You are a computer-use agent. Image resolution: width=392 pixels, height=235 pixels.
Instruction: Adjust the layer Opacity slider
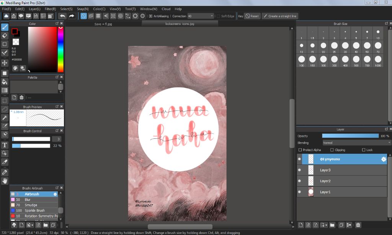pyautogui.click(x=350, y=136)
